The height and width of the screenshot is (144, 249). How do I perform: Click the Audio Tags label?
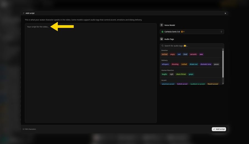(169, 39)
